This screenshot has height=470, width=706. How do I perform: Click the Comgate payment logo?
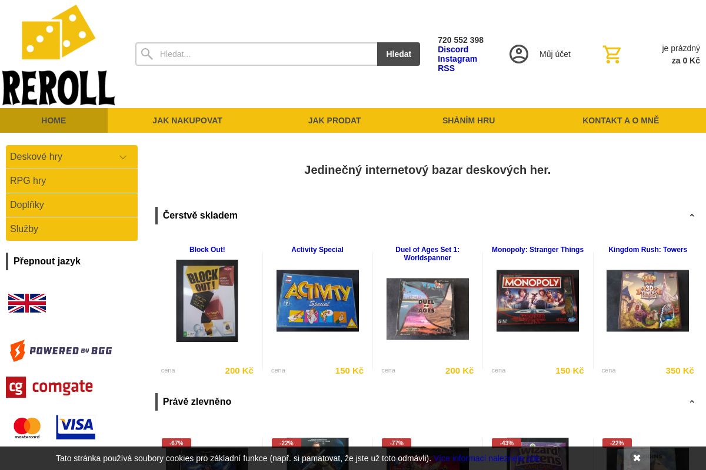coord(49,387)
